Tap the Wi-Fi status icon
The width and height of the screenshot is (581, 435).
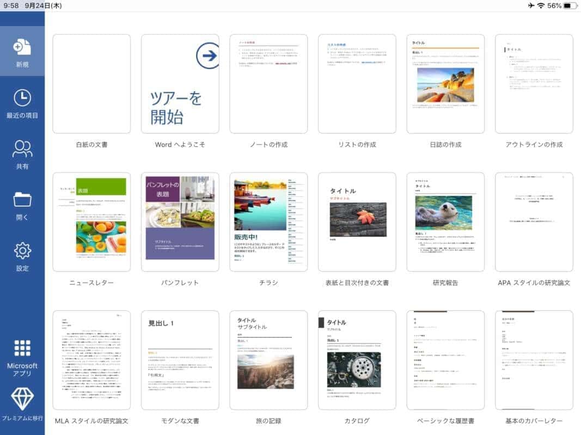541,5
